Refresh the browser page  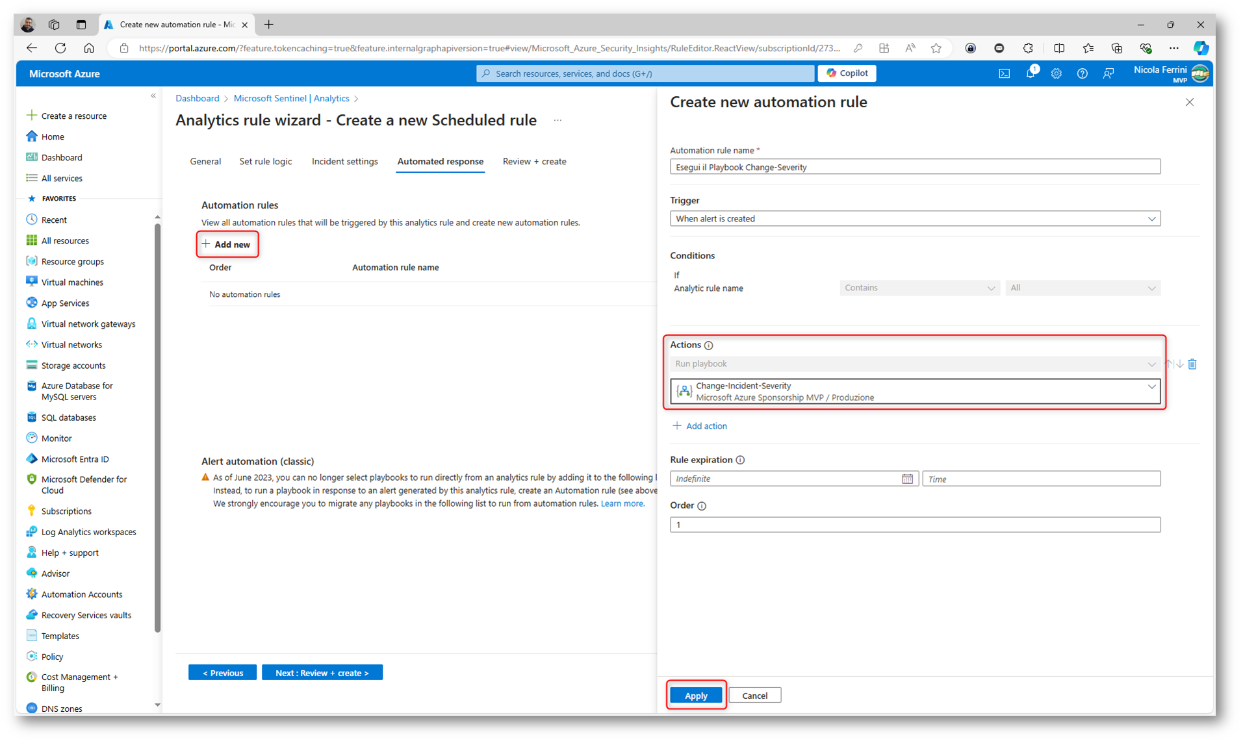tap(60, 48)
